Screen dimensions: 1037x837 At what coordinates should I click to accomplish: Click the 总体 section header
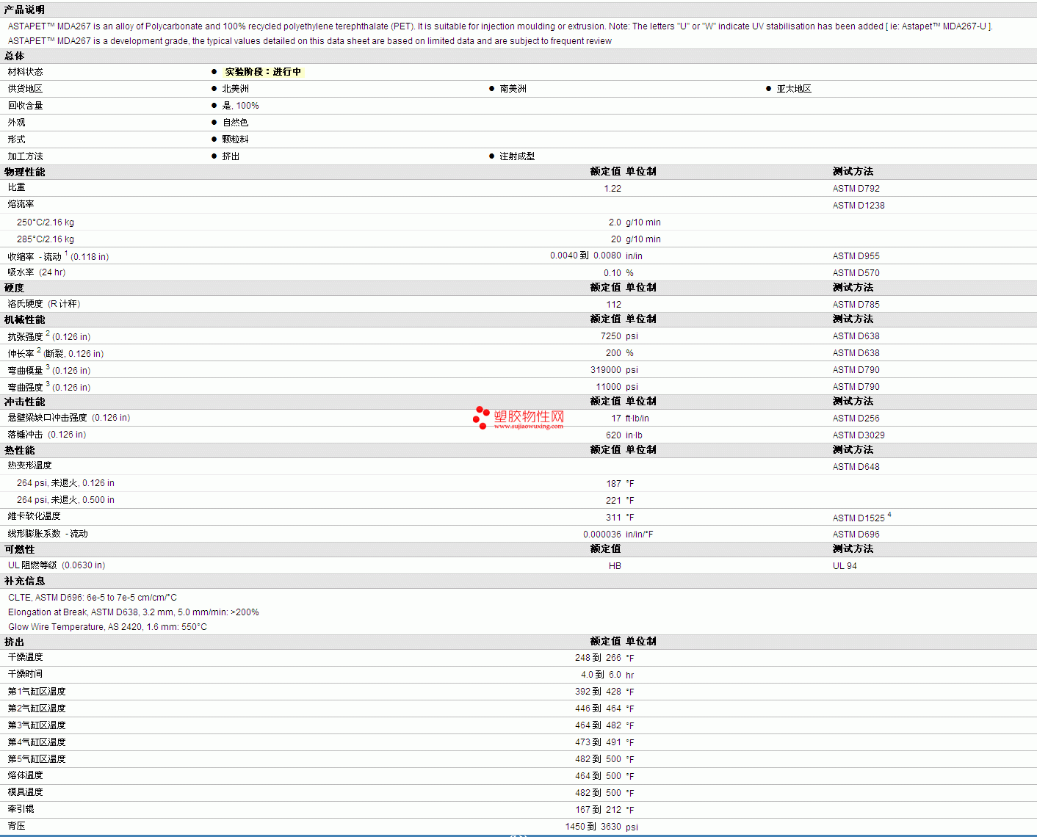click(14, 56)
